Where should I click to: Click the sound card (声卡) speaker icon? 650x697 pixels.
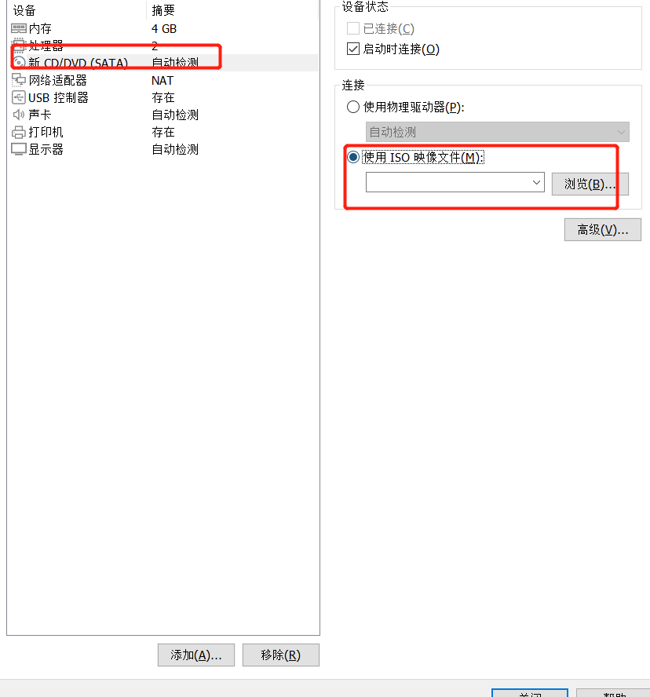click(x=18, y=115)
